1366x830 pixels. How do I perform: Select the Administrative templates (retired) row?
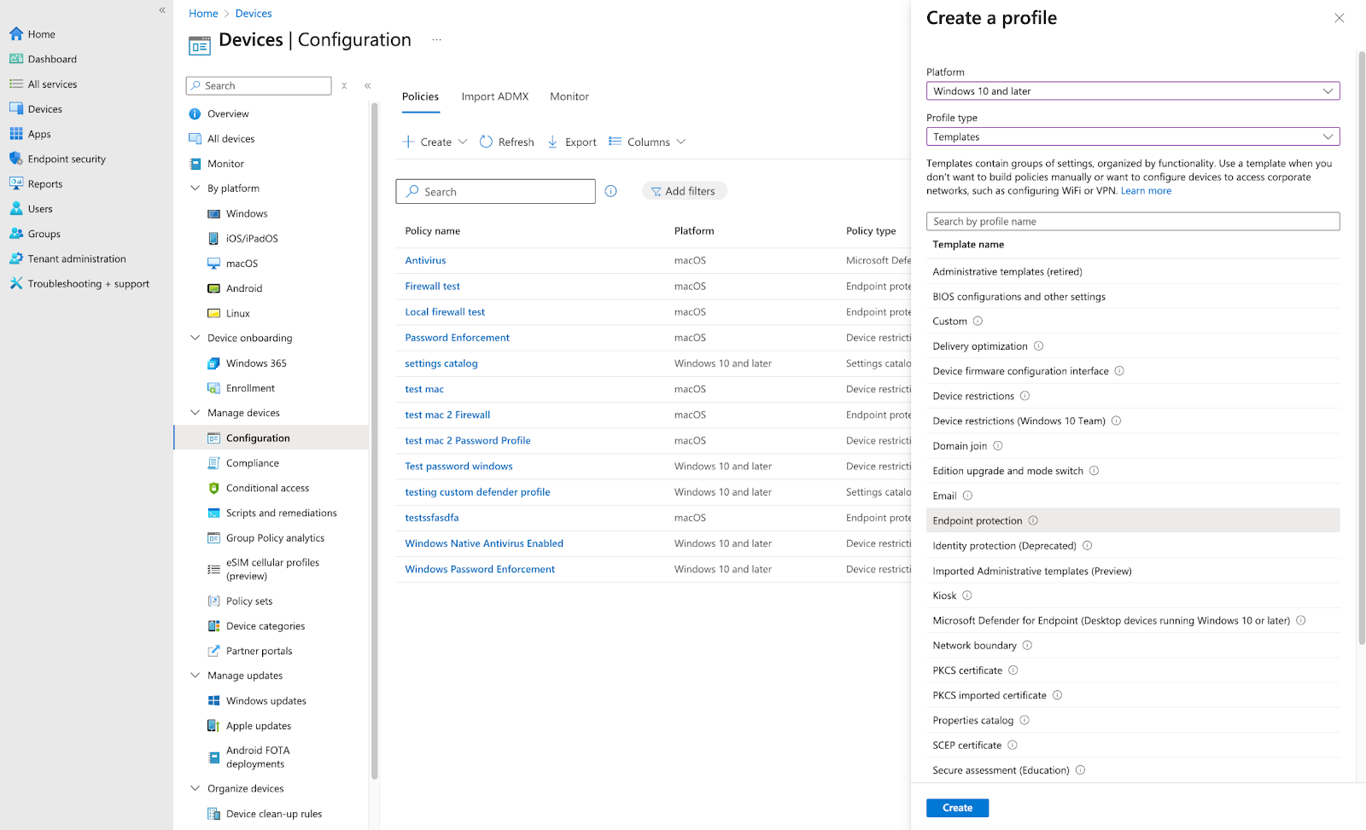click(1133, 271)
